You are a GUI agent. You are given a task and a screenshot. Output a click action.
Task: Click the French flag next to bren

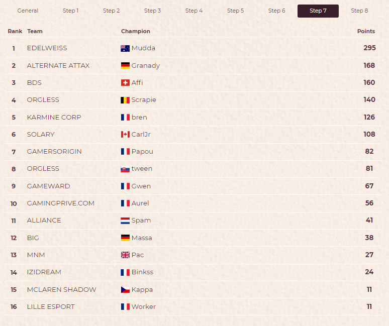click(x=125, y=117)
